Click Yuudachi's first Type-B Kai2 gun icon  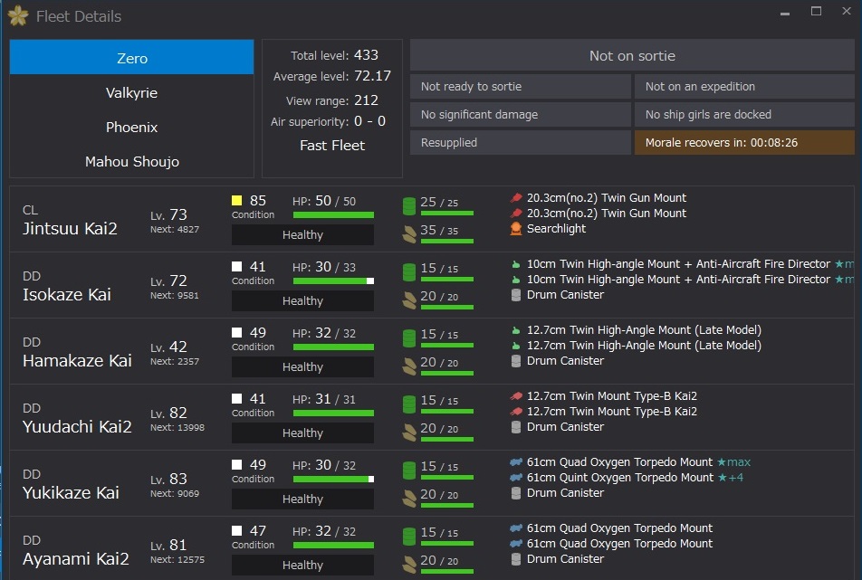[516, 396]
